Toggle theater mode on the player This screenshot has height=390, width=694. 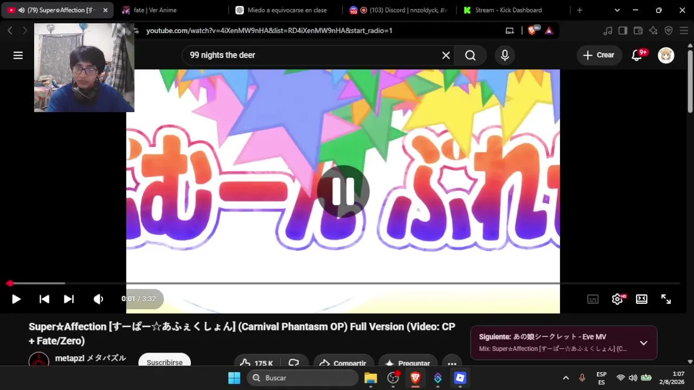click(641, 299)
